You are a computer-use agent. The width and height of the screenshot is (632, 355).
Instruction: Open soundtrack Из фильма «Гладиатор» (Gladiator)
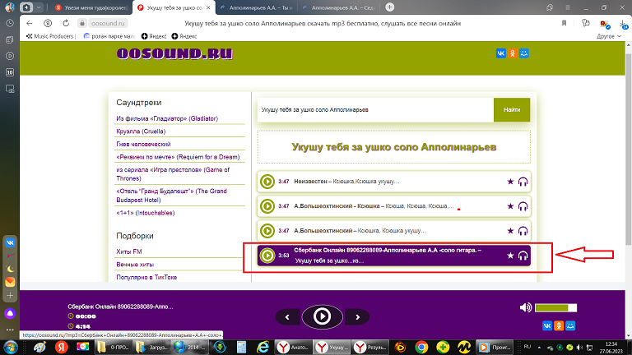click(167, 118)
